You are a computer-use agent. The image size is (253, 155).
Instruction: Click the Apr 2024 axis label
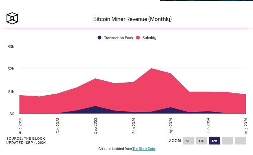pyautogui.click(x=171, y=126)
